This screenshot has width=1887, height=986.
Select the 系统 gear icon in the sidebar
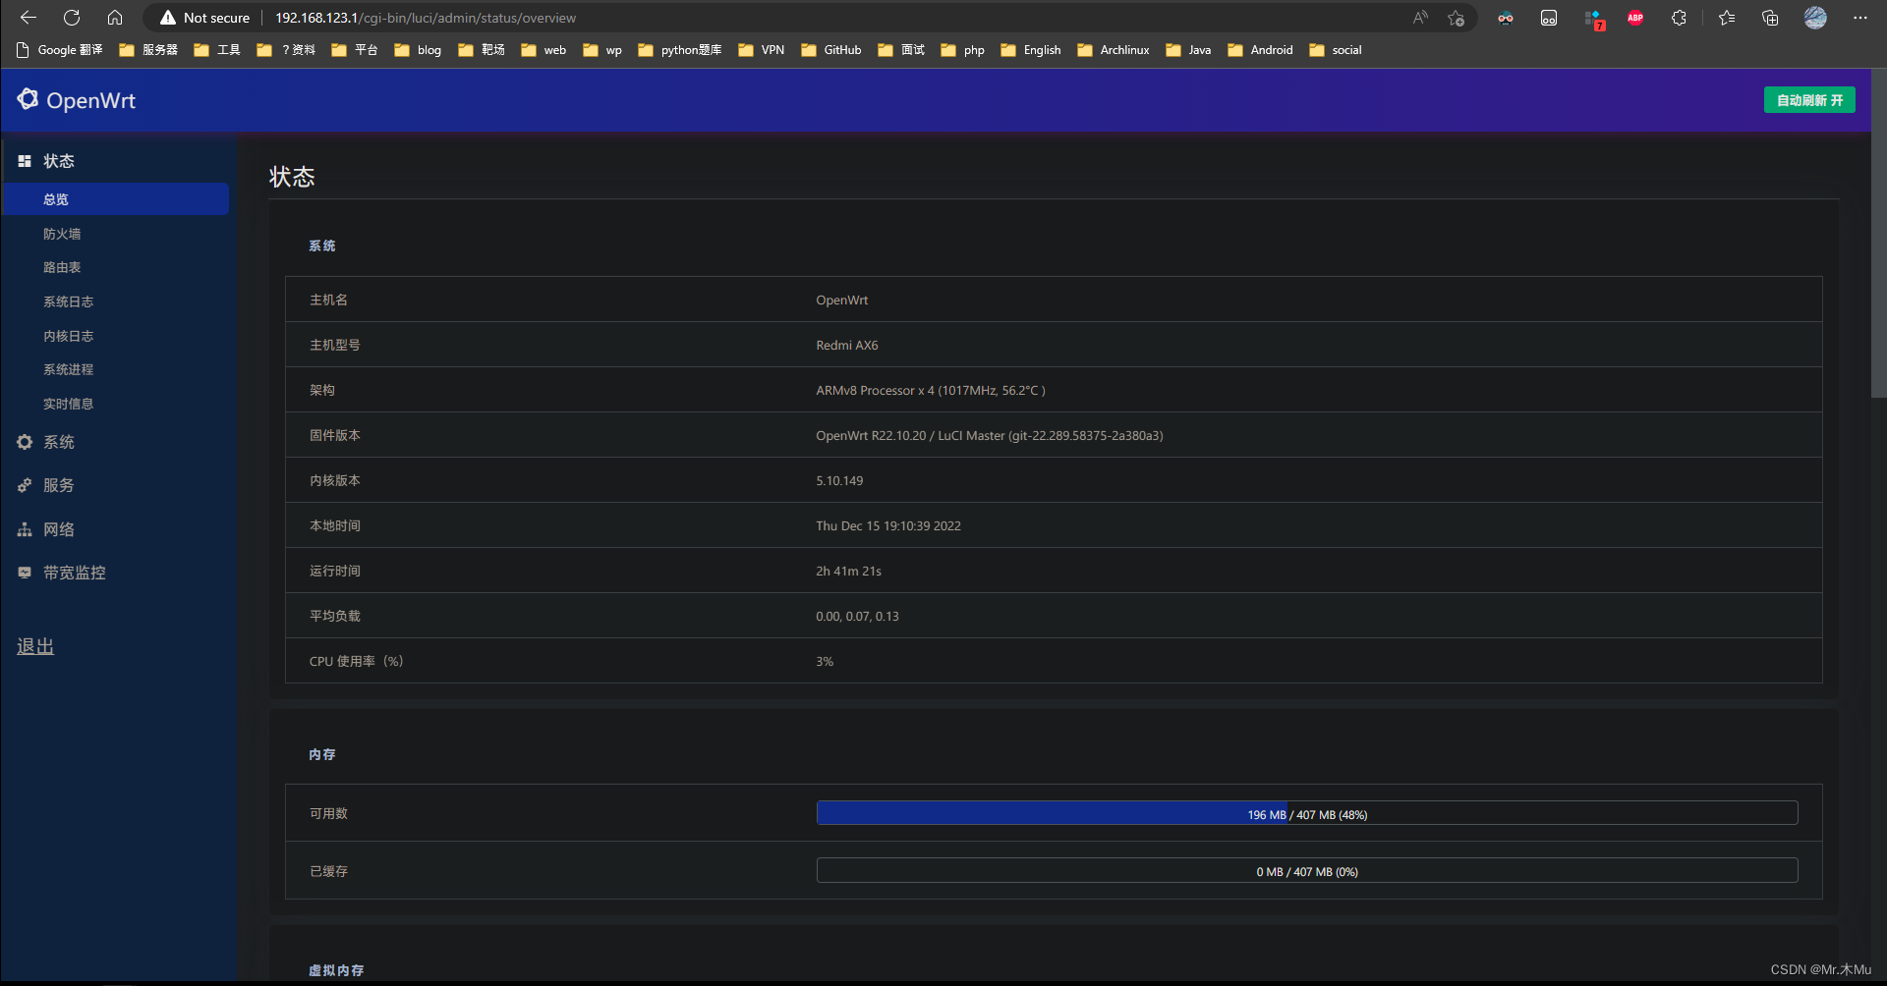tap(25, 442)
